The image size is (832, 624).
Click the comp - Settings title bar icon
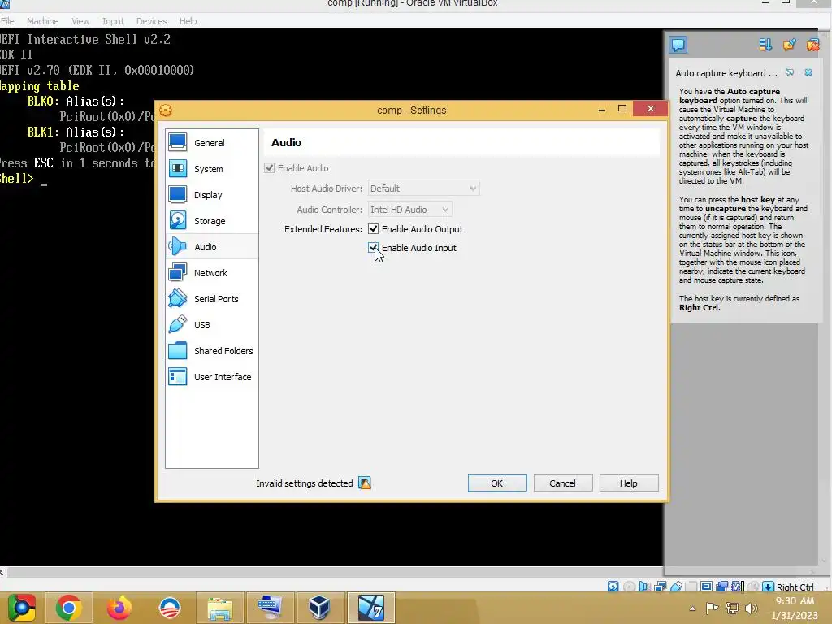pyautogui.click(x=166, y=110)
